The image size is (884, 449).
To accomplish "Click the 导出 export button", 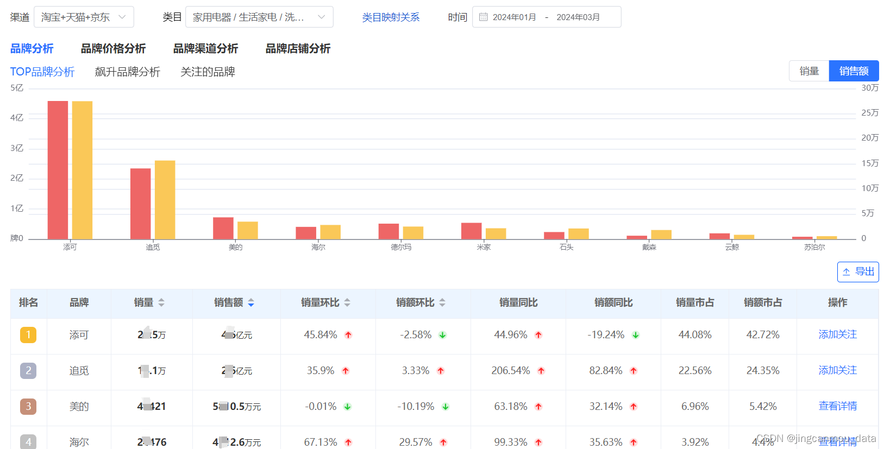I will tap(858, 272).
